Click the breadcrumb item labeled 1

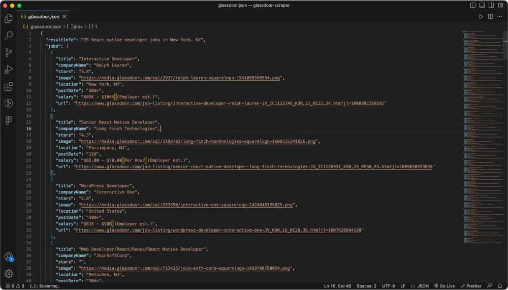click(93, 26)
